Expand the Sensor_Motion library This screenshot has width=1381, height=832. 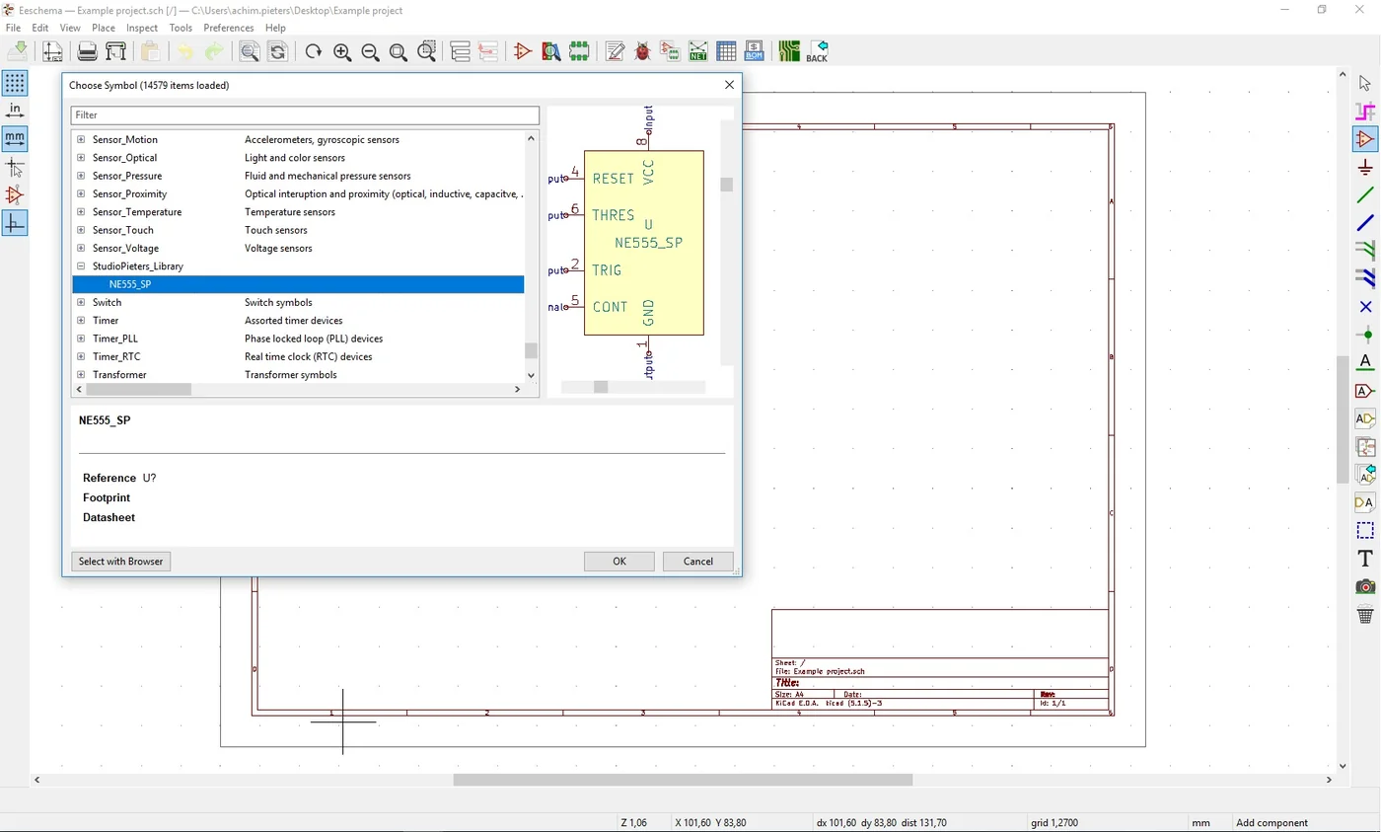click(x=81, y=140)
